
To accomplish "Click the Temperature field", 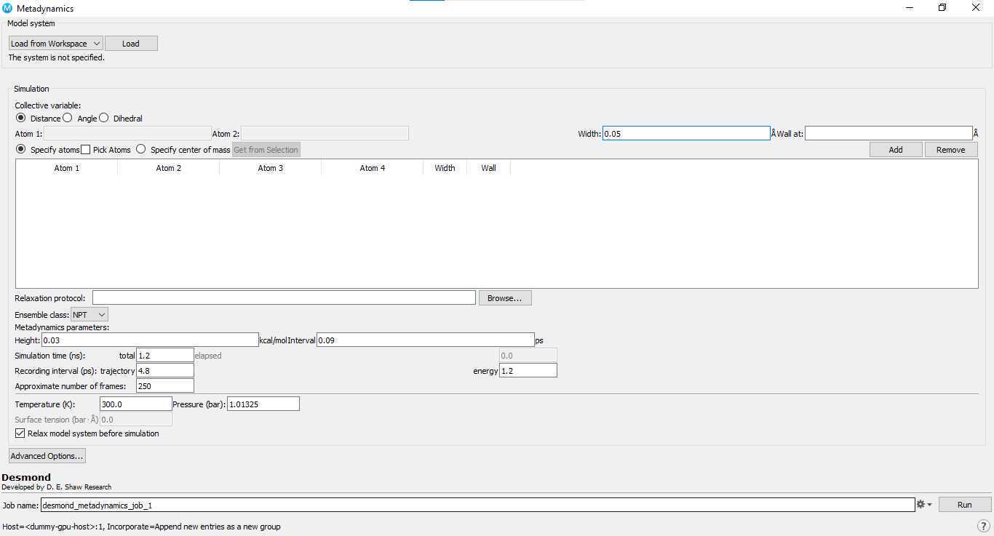I will [136, 404].
